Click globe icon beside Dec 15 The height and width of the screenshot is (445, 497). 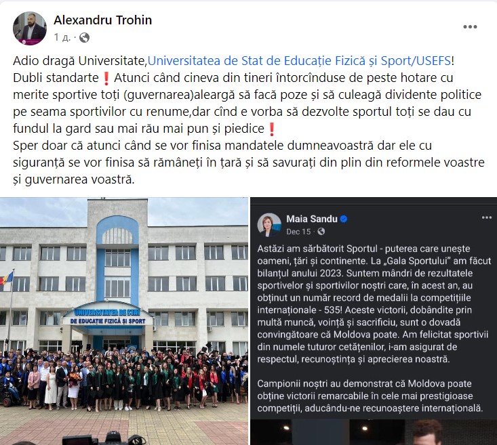tap(321, 232)
